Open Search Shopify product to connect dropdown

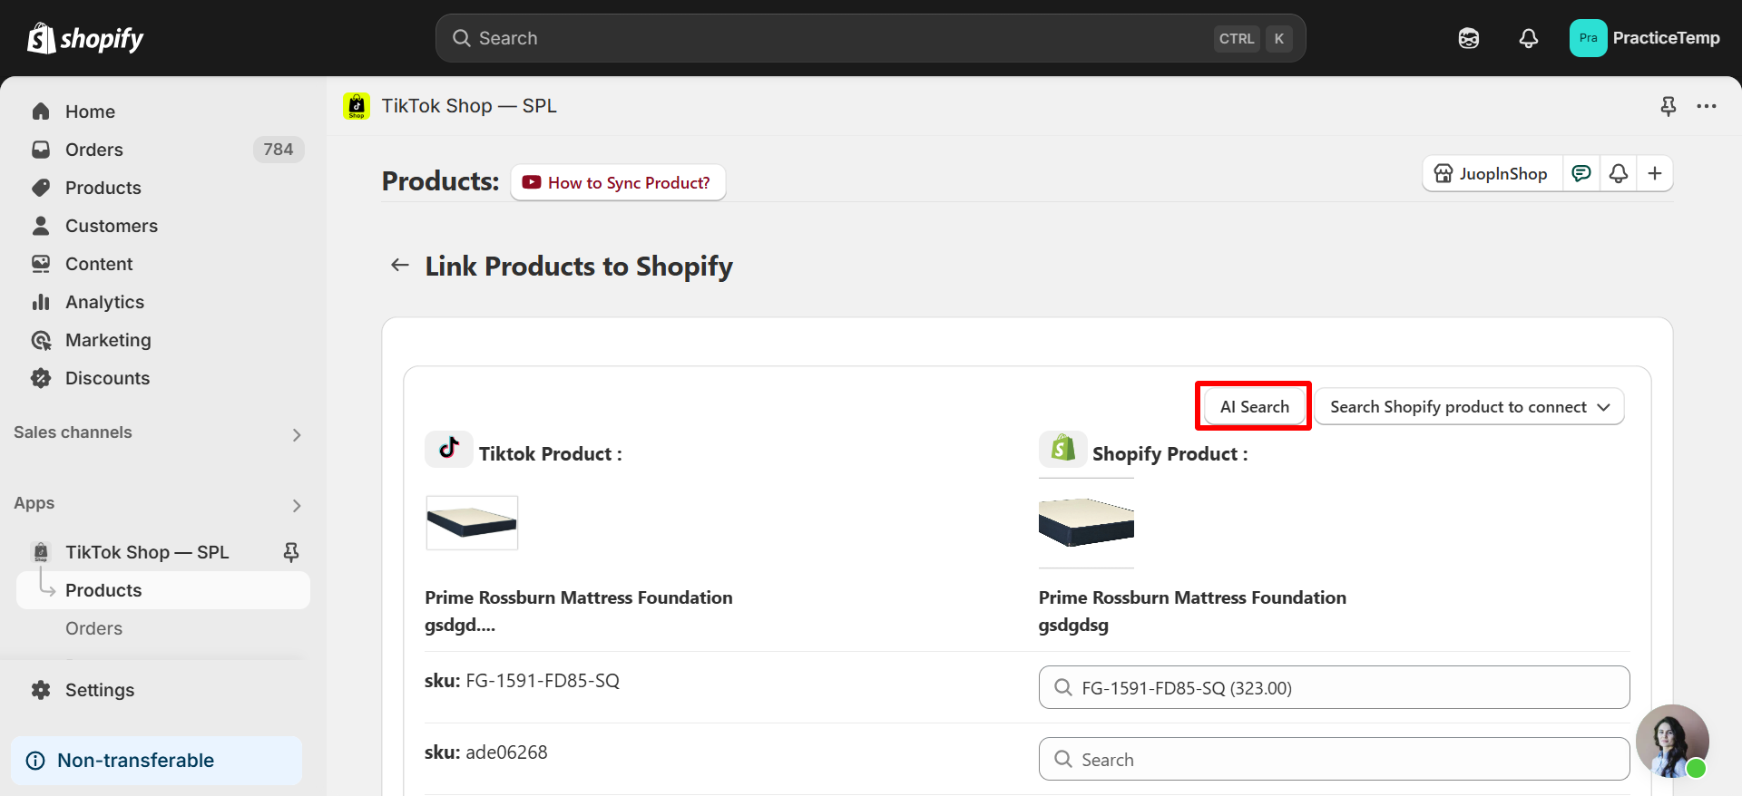coord(1469,407)
